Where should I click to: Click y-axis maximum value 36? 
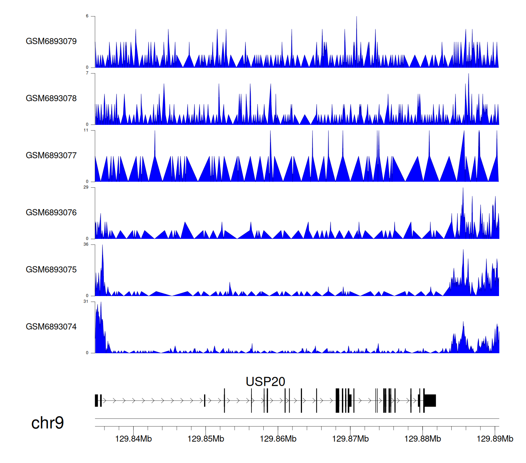[x=86, y=244]
